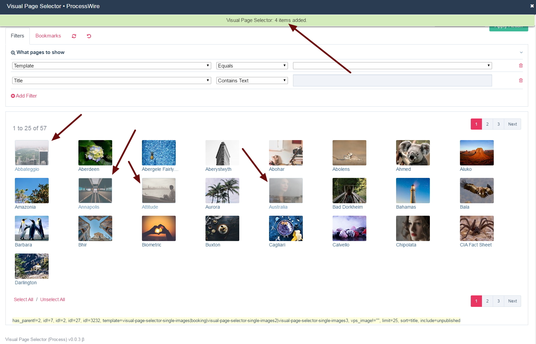This screenshot has height=344, width=536.
Task: Select the Abbateggio thumbnail
Action: (x=32, y=153)
